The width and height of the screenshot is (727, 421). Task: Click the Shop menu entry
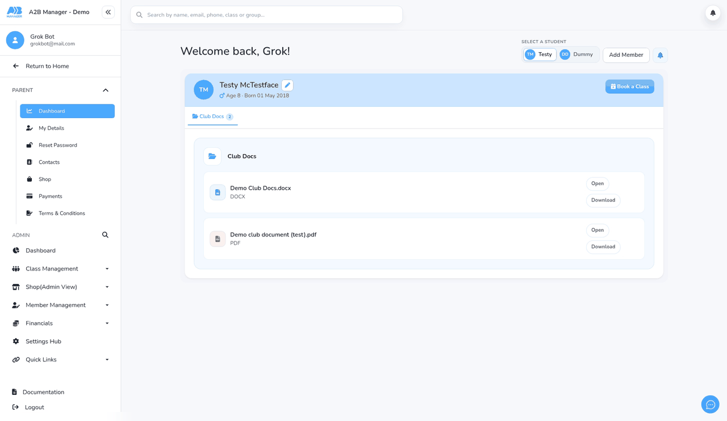click(x=67, y=179)
